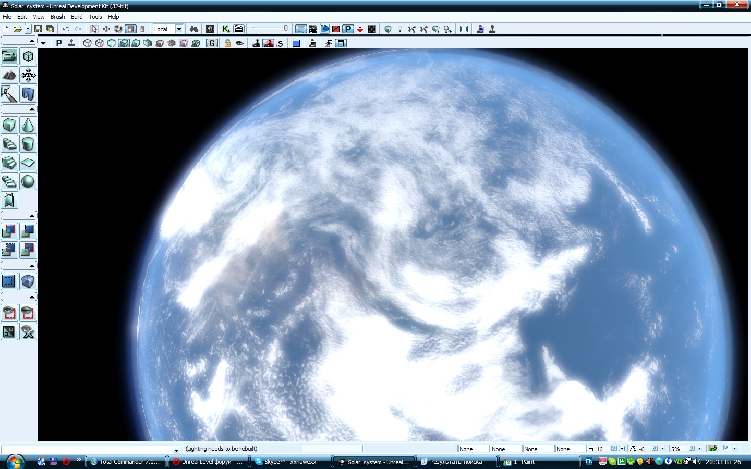Image resolution: width=751 pixels, height=469 pixels.
Task: Toggle Game View G button
Action: coord(212,43)
